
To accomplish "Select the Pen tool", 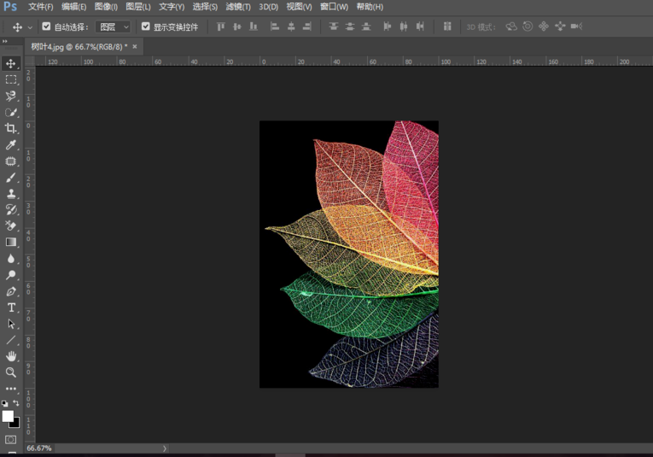I will (x=11, y=291).
